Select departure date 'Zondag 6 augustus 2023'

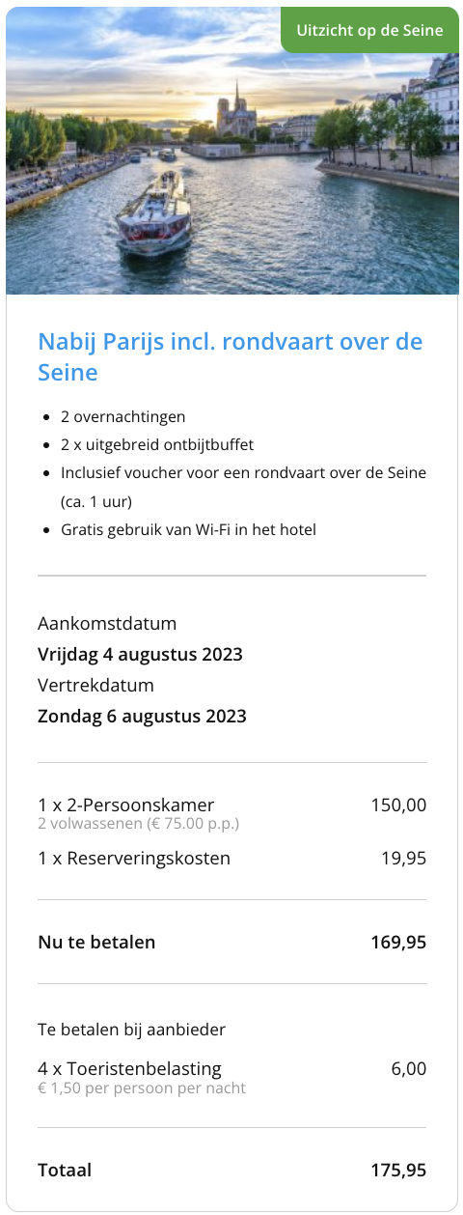point(142,716)
